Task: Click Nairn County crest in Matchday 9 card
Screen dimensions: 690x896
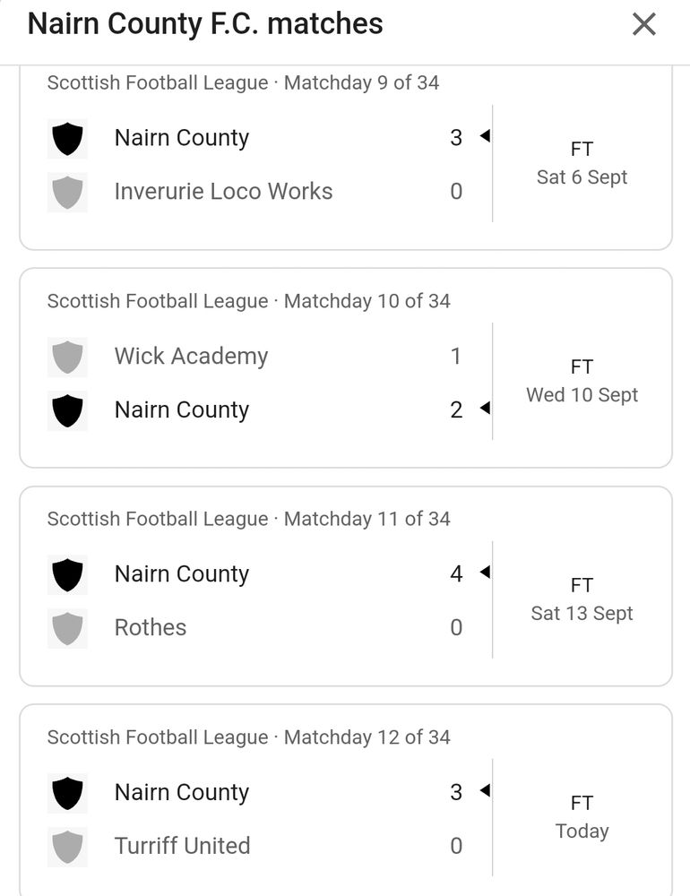Action: 67,139
